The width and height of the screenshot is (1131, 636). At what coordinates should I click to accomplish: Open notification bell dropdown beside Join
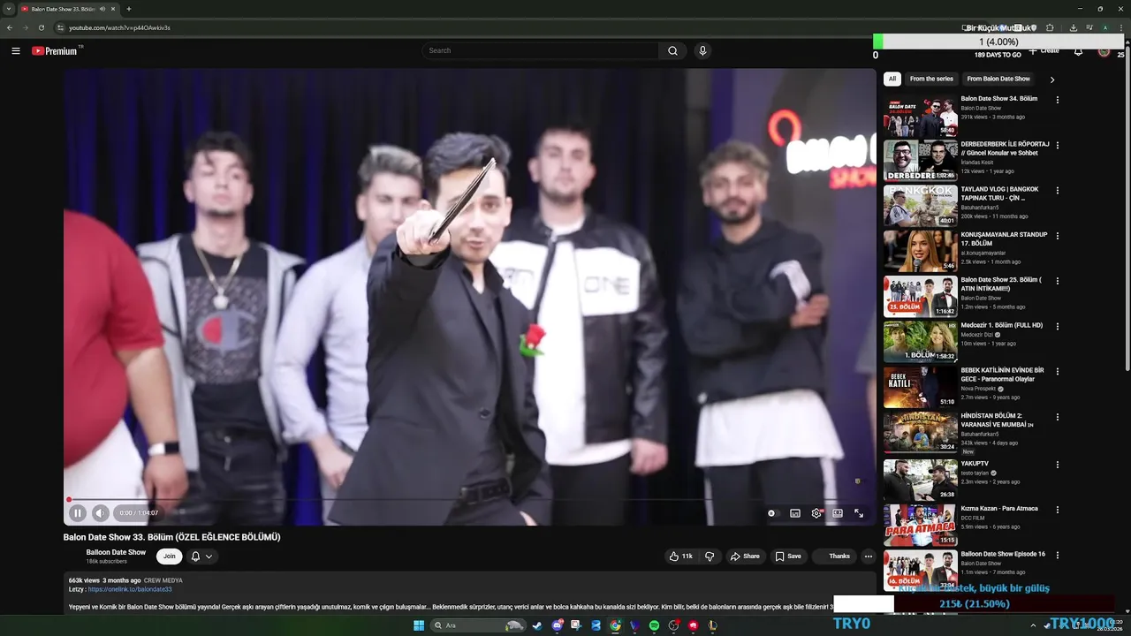point(201,556)
